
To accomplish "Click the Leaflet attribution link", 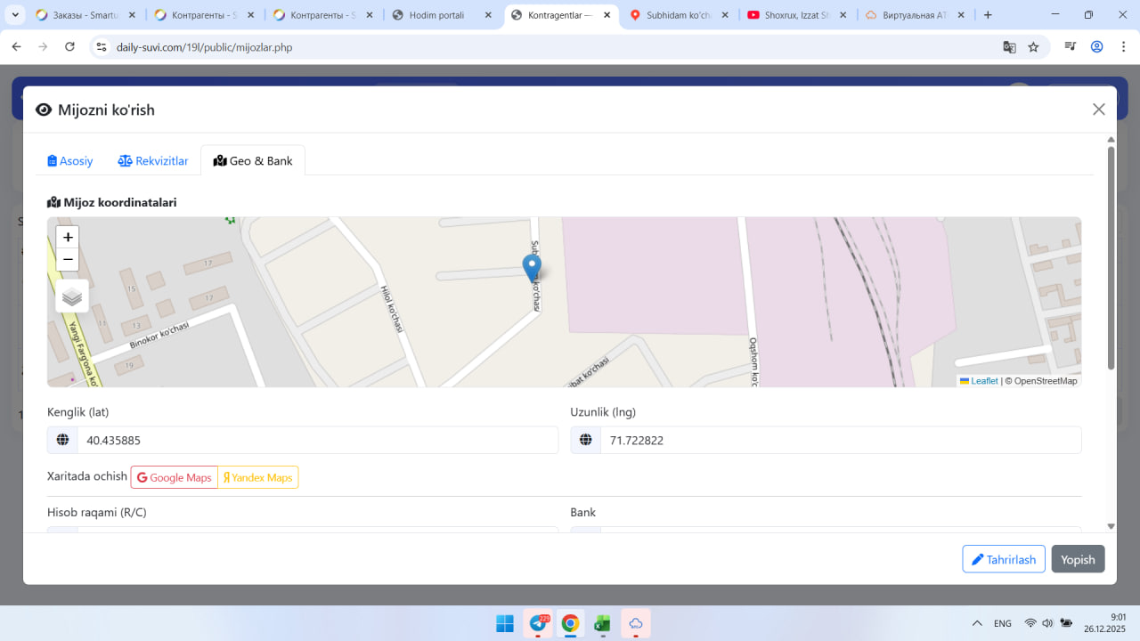I will pos(983,381).
